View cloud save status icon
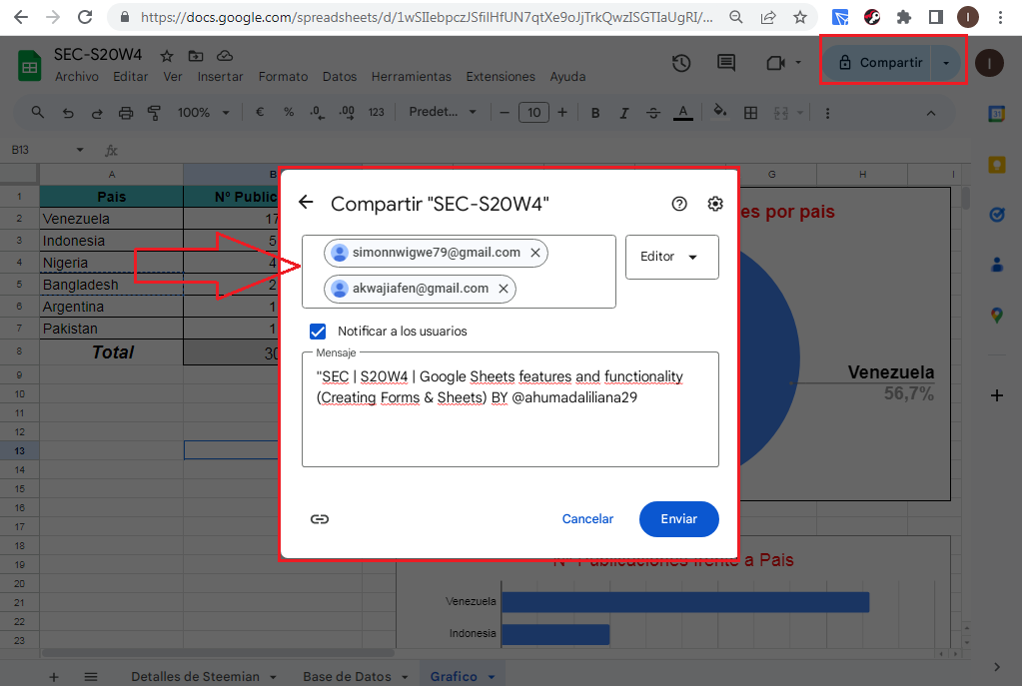1022x686 pixels. point(224,56)
